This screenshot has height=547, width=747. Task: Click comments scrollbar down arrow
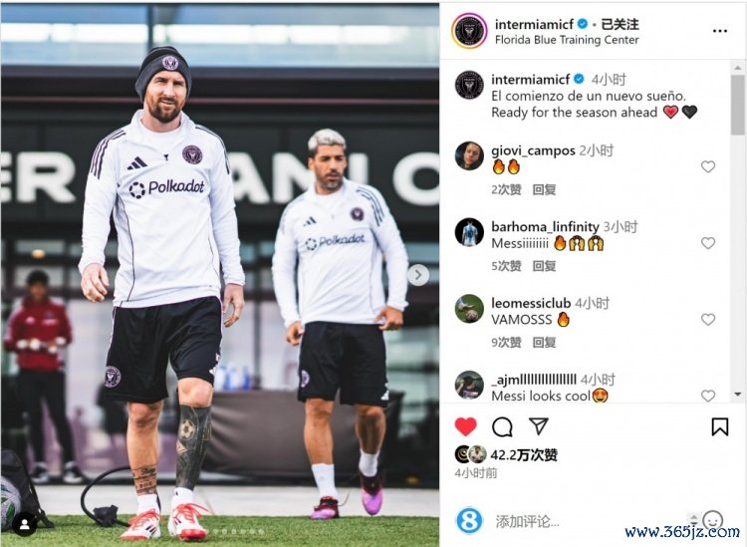pos(737,394)
